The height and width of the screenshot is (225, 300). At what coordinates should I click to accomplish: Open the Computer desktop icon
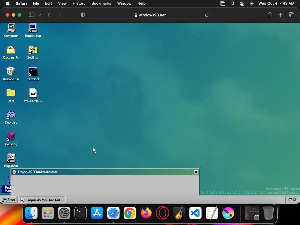pos(11,30)
